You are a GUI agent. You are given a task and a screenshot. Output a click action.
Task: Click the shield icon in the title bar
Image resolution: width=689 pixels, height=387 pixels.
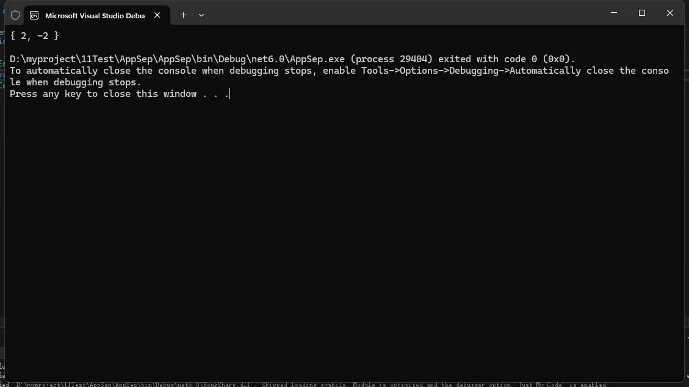(15, 15)
